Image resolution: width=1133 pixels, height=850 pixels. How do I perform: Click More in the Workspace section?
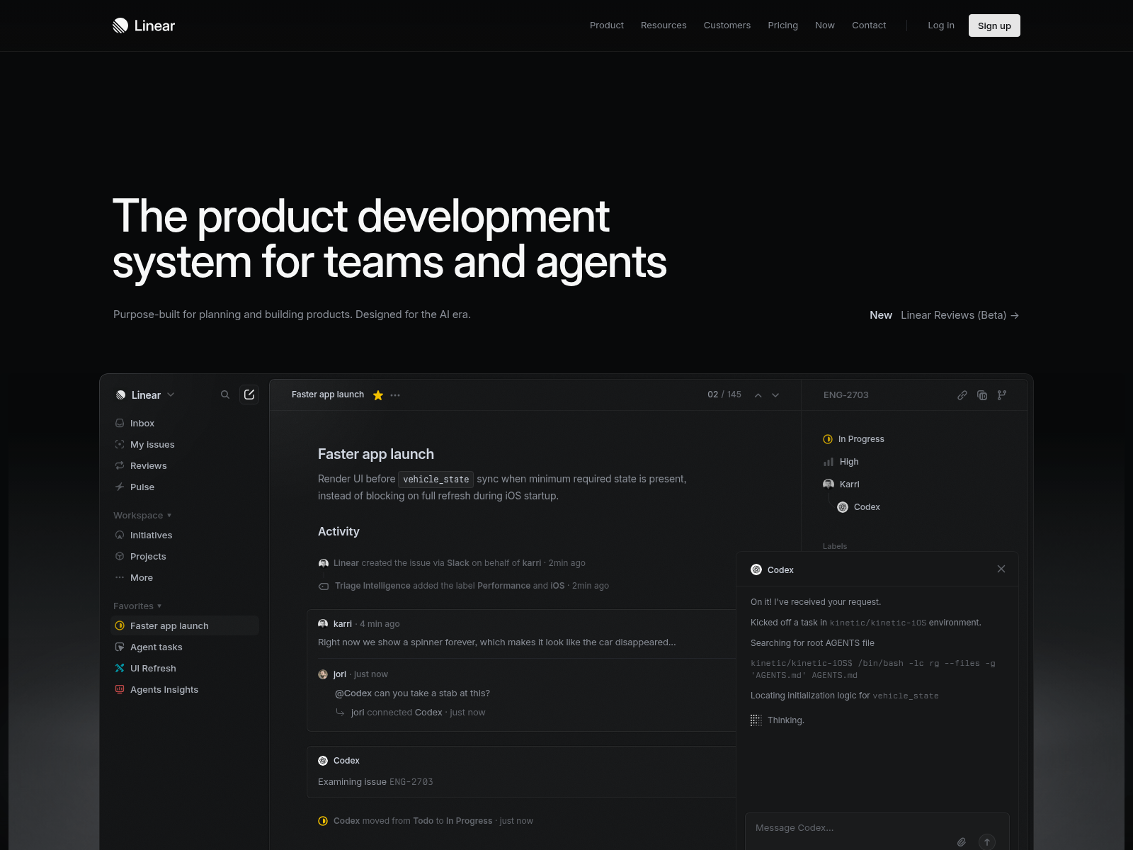point(186,577)
